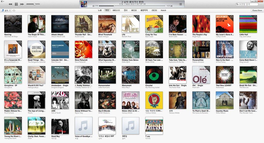Click cloud icon on Good Things album
This screenshot has height=143, width=264.
tap(43, 42)
